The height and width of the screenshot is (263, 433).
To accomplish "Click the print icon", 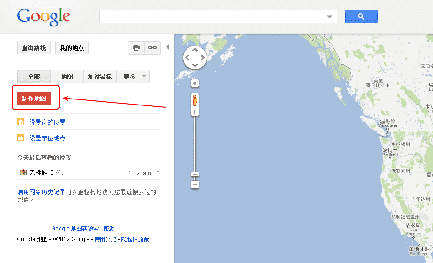I will 136,48.
